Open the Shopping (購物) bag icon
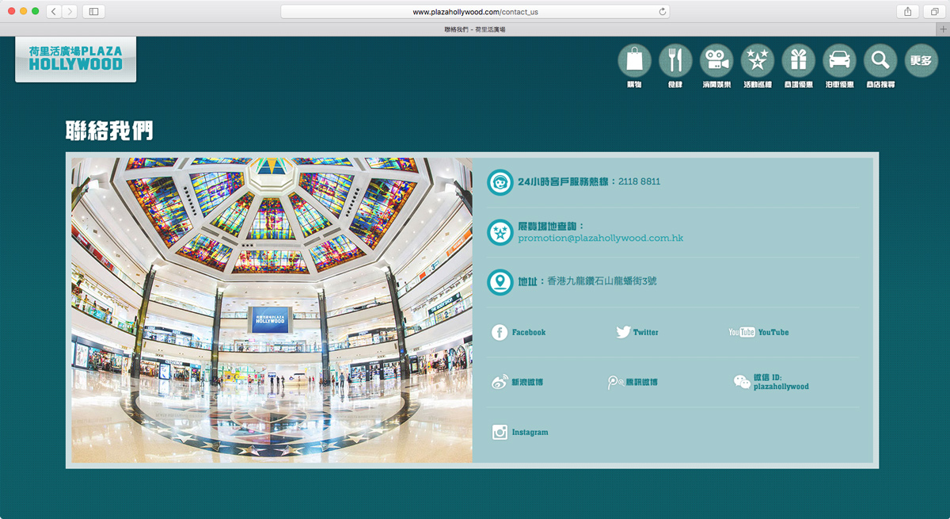The height and width of the screenshot is (519, 950). click(634, 61)
